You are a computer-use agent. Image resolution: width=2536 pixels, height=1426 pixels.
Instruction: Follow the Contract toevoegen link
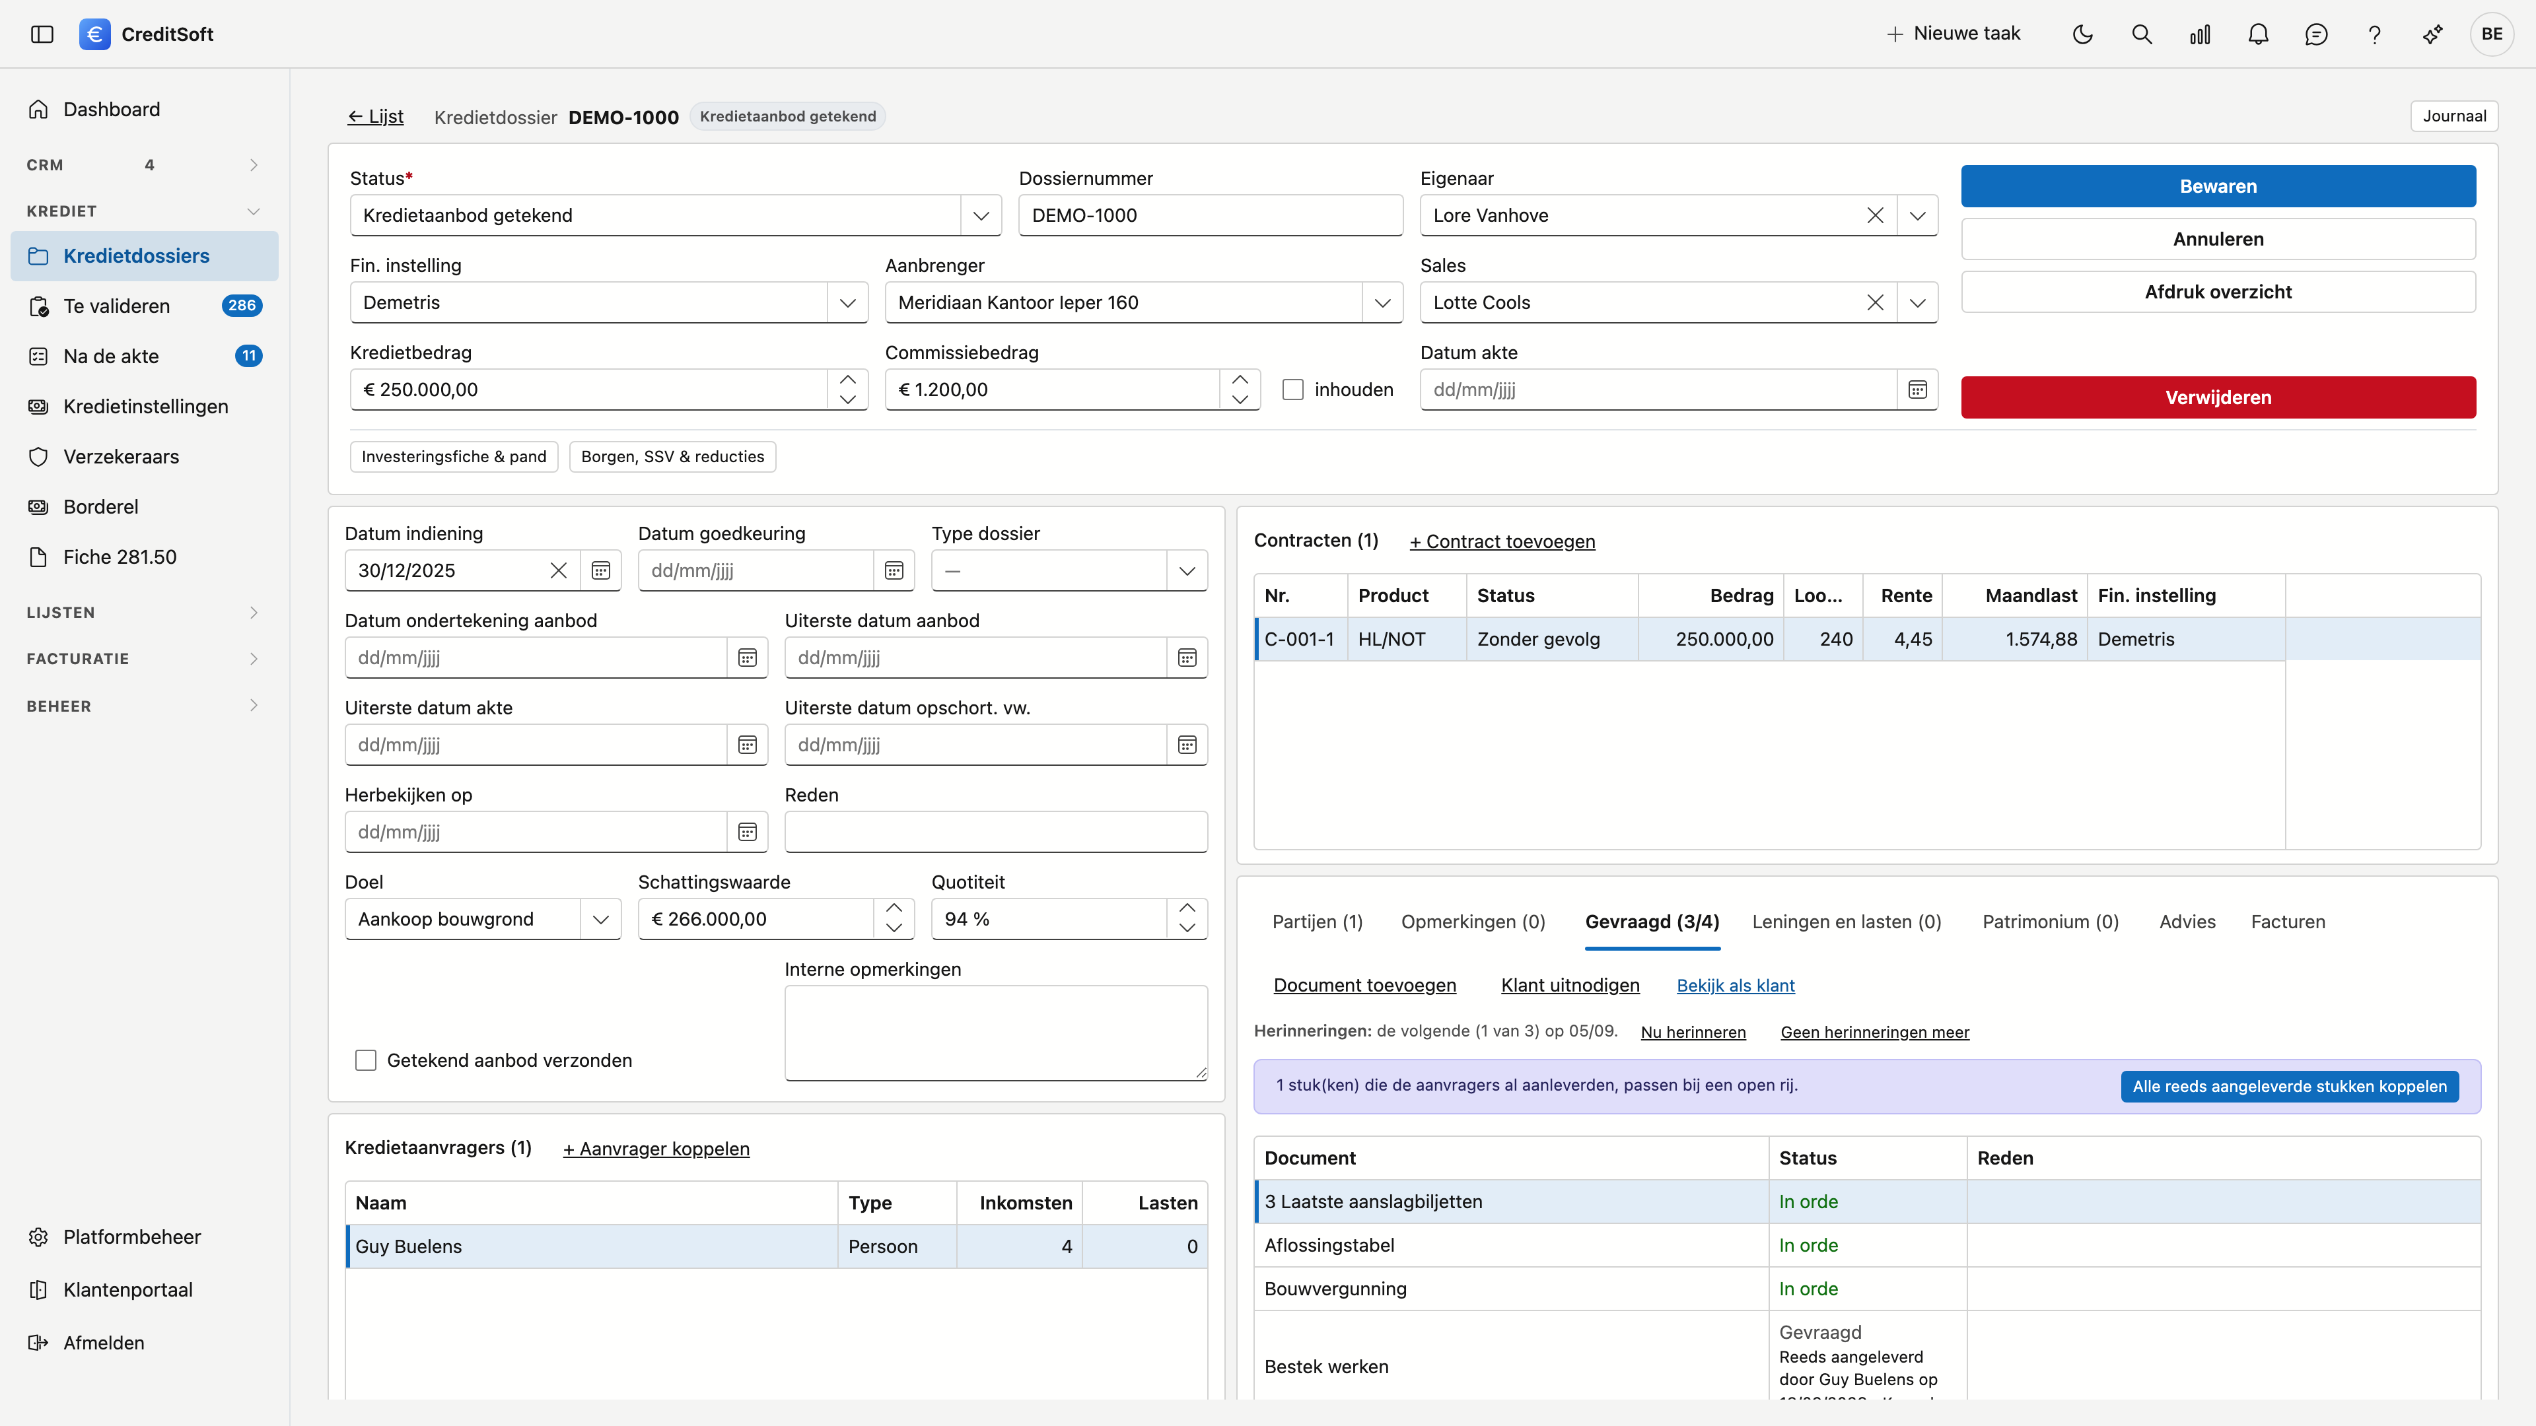[x=1502, y=541]
